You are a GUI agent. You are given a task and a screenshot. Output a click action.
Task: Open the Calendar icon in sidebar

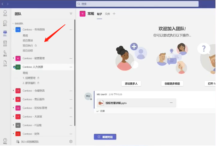(5, 43)
